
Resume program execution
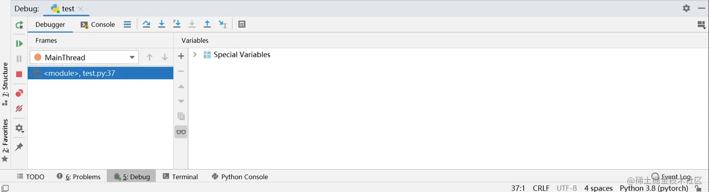tap(19, 44)
